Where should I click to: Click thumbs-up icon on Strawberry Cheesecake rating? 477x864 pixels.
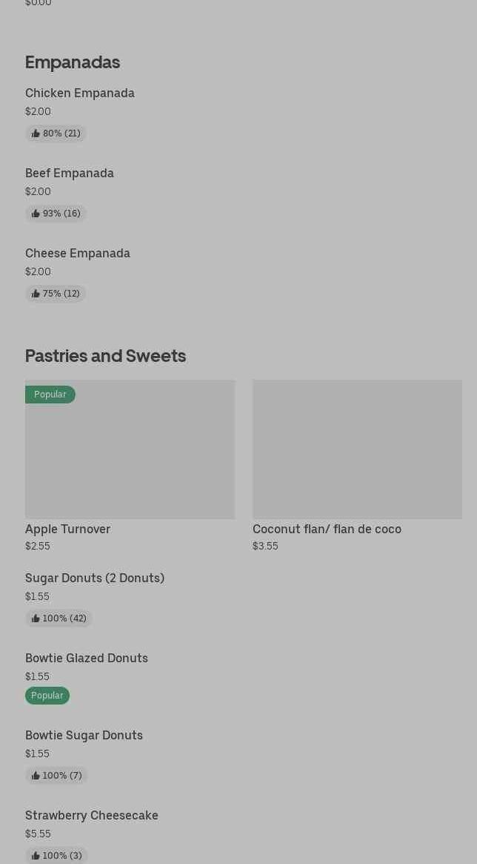[36, 856]
